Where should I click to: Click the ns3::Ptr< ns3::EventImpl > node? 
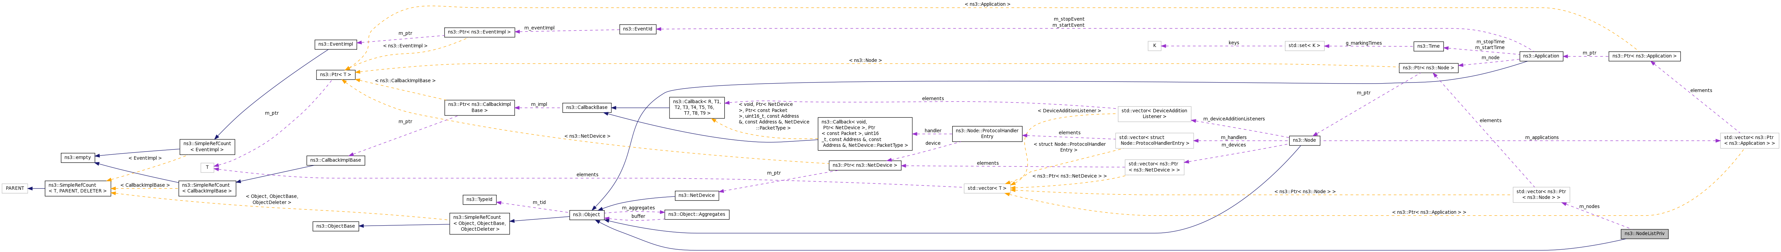click(x=479, y=32)
